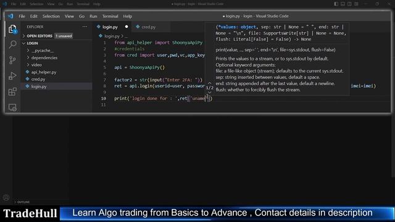Viewport: 395px width, 222px height.
Task: Click login.py in the breadcrumb
Action: 112,36
